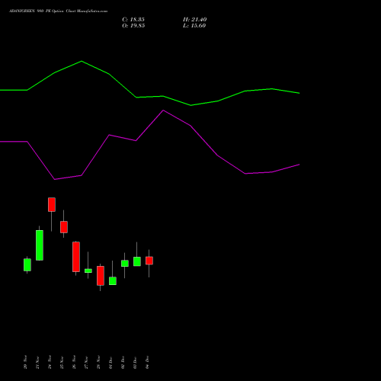381x381 pixels.
Task: Click the 26 Nov date label
Action: click(74, 362)
